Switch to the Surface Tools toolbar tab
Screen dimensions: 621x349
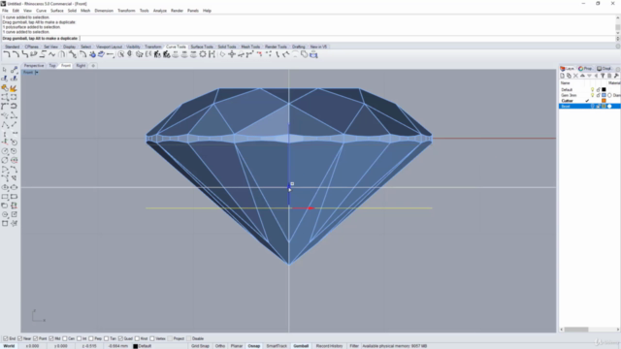pos(202,47)
